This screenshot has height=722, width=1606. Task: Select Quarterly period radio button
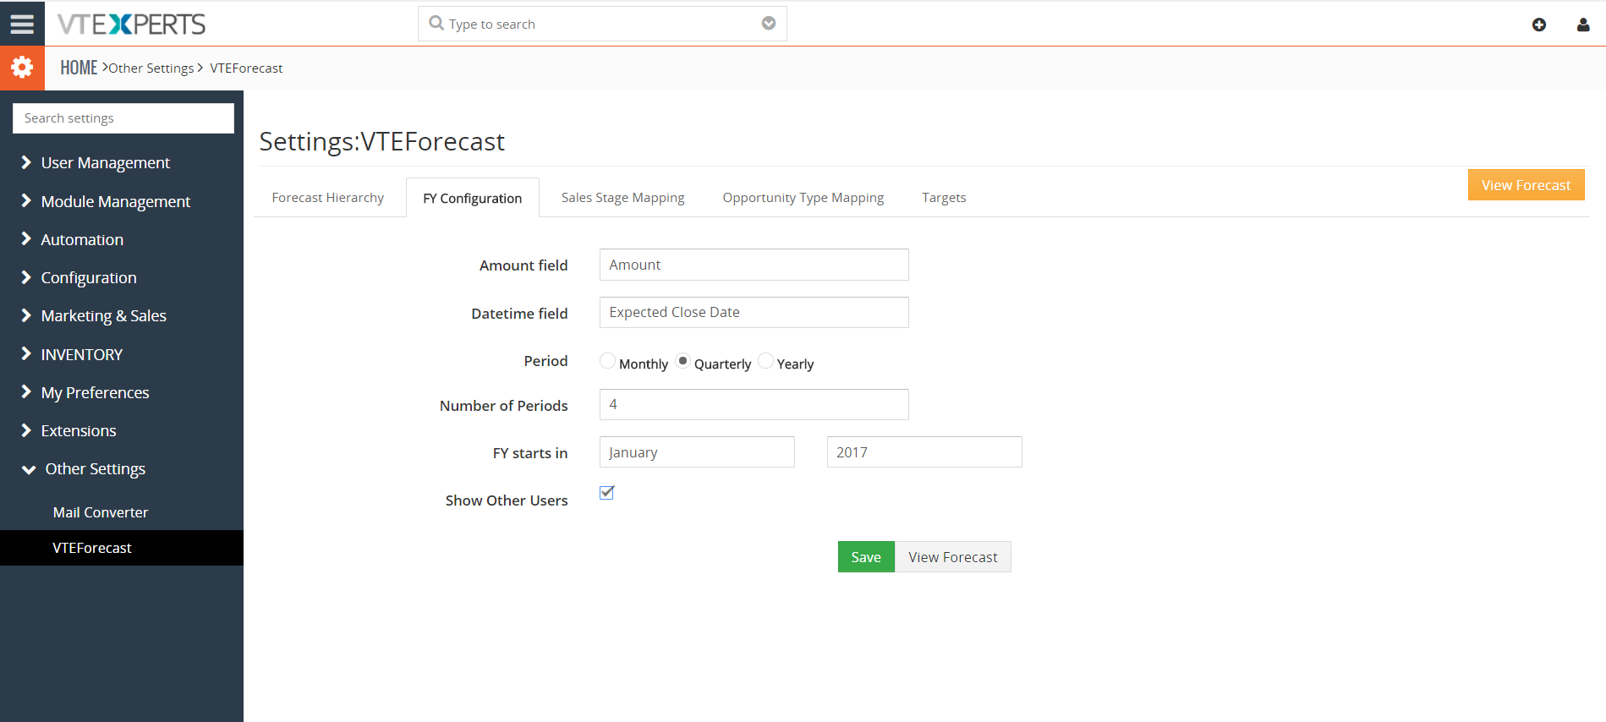point(682,361)
